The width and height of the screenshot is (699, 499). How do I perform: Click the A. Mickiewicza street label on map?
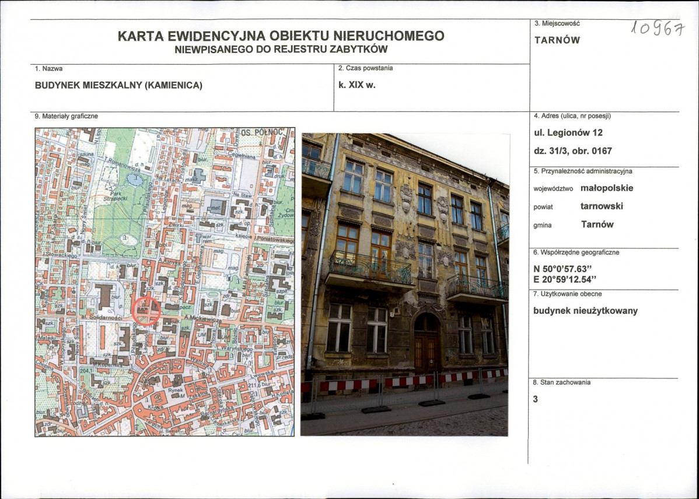click(204, 318)
